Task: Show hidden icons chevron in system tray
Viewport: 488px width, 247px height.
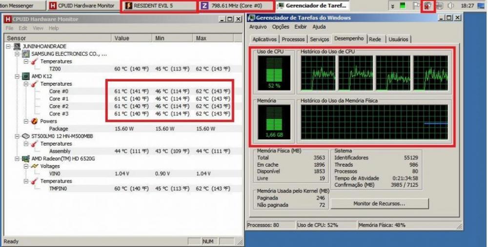Action: coord(392,6)
